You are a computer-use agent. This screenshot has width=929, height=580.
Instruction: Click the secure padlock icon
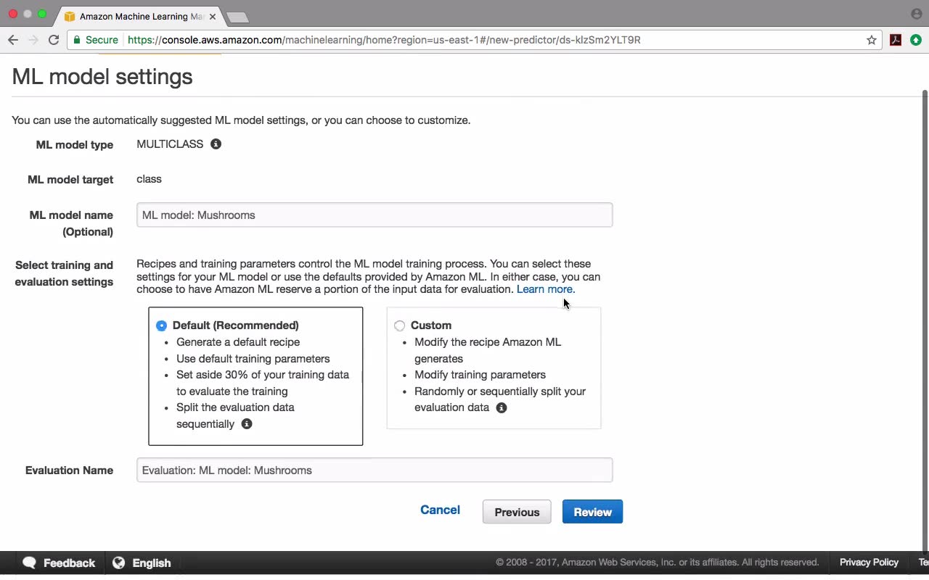pyautogui.click(x=77, y=40)
